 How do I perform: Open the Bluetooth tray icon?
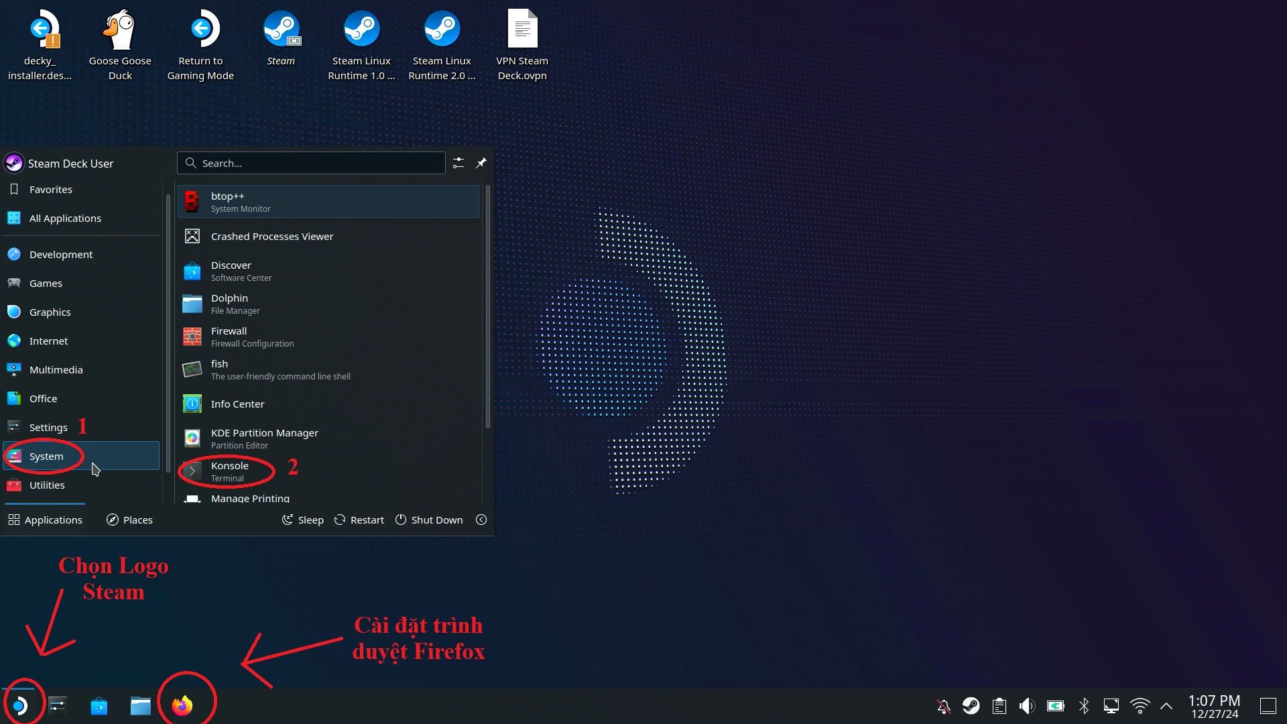(x=1083, y=706)
